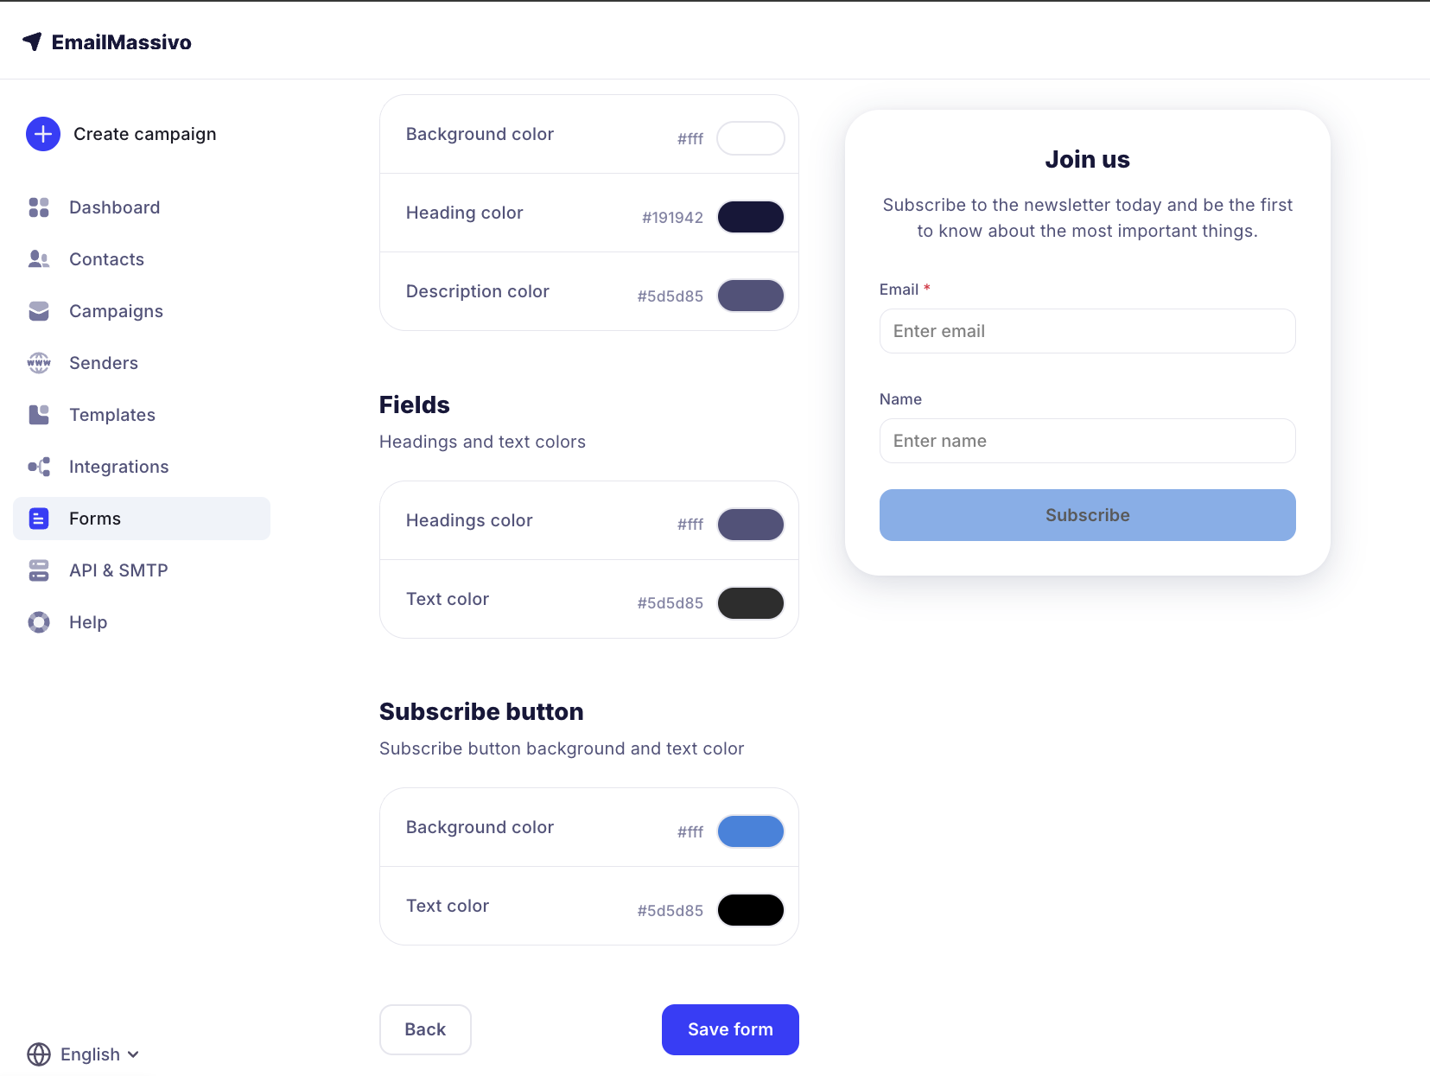Image resolution: width=1430 pixels, height=1076 pixels.
Task: Click the API & SMTP server icon
Action: pos(39,570)
